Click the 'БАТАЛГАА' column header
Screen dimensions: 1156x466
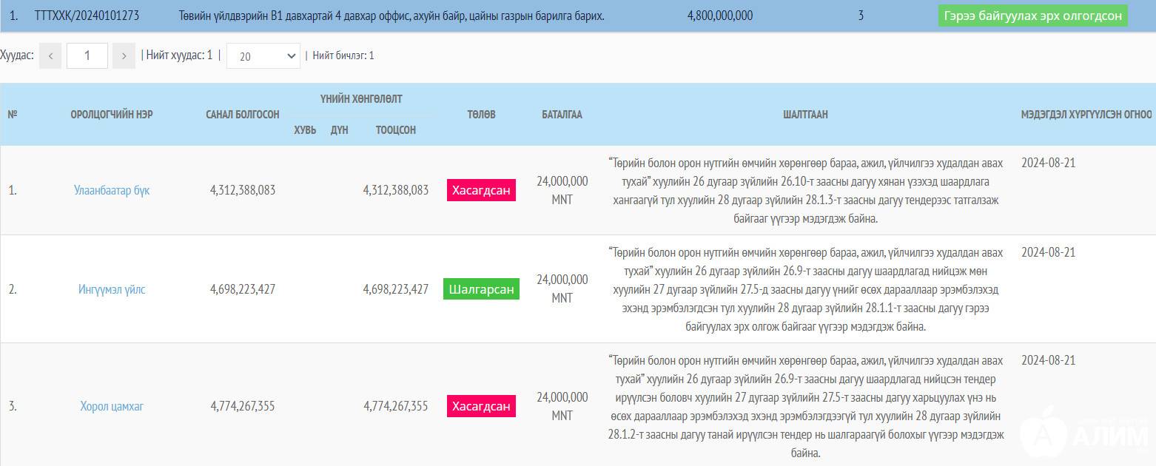point(562,115)
